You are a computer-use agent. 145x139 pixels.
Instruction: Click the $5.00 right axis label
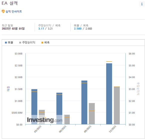[132, 66]
